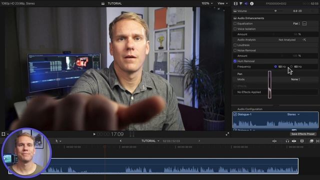Open the color inspector triangle icon
Image resolution: width=320 pixels, height=180 pixels.
point(241,3)
